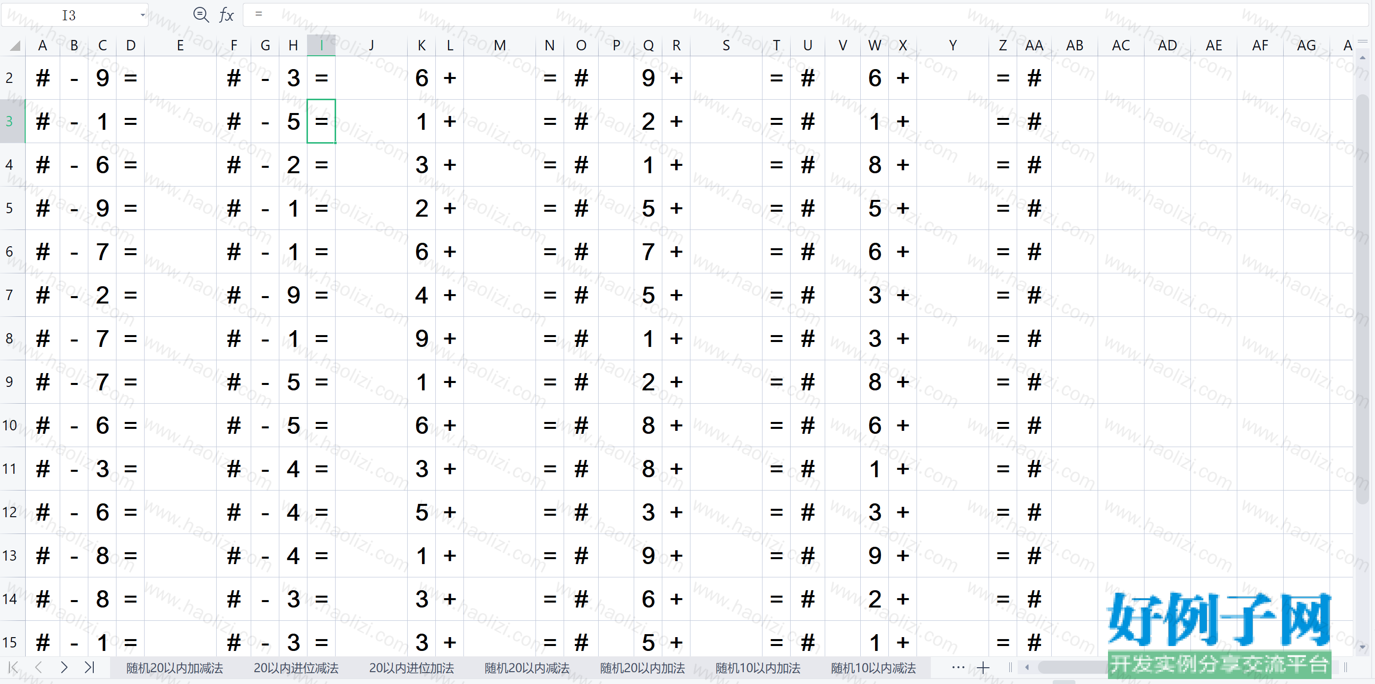
Task: Show more sheets via ellipsis button
Action: point(958,667)
